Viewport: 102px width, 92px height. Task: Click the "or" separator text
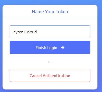point(50,62)
